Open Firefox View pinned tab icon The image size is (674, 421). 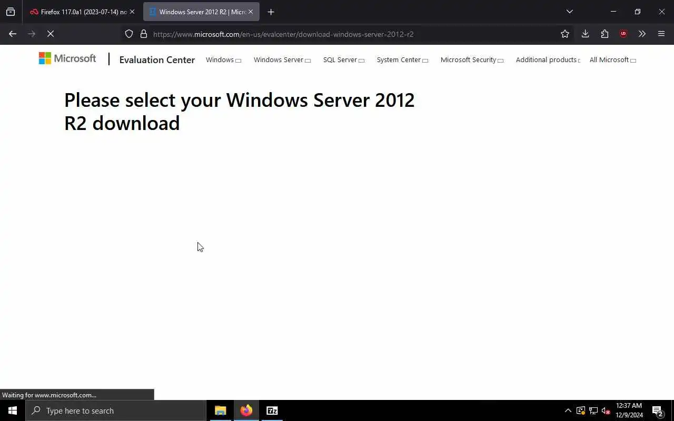coord(11,12)
